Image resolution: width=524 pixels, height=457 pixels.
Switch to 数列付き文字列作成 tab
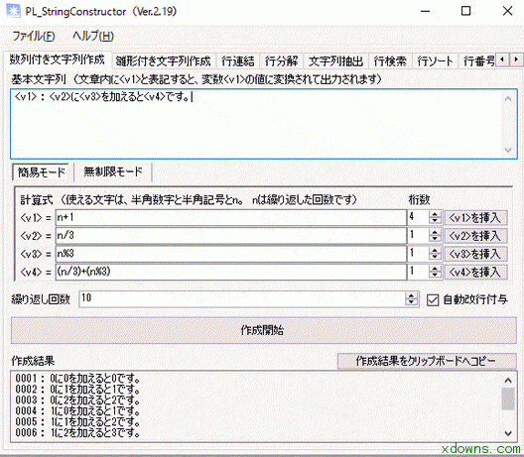tap(58, 59)
